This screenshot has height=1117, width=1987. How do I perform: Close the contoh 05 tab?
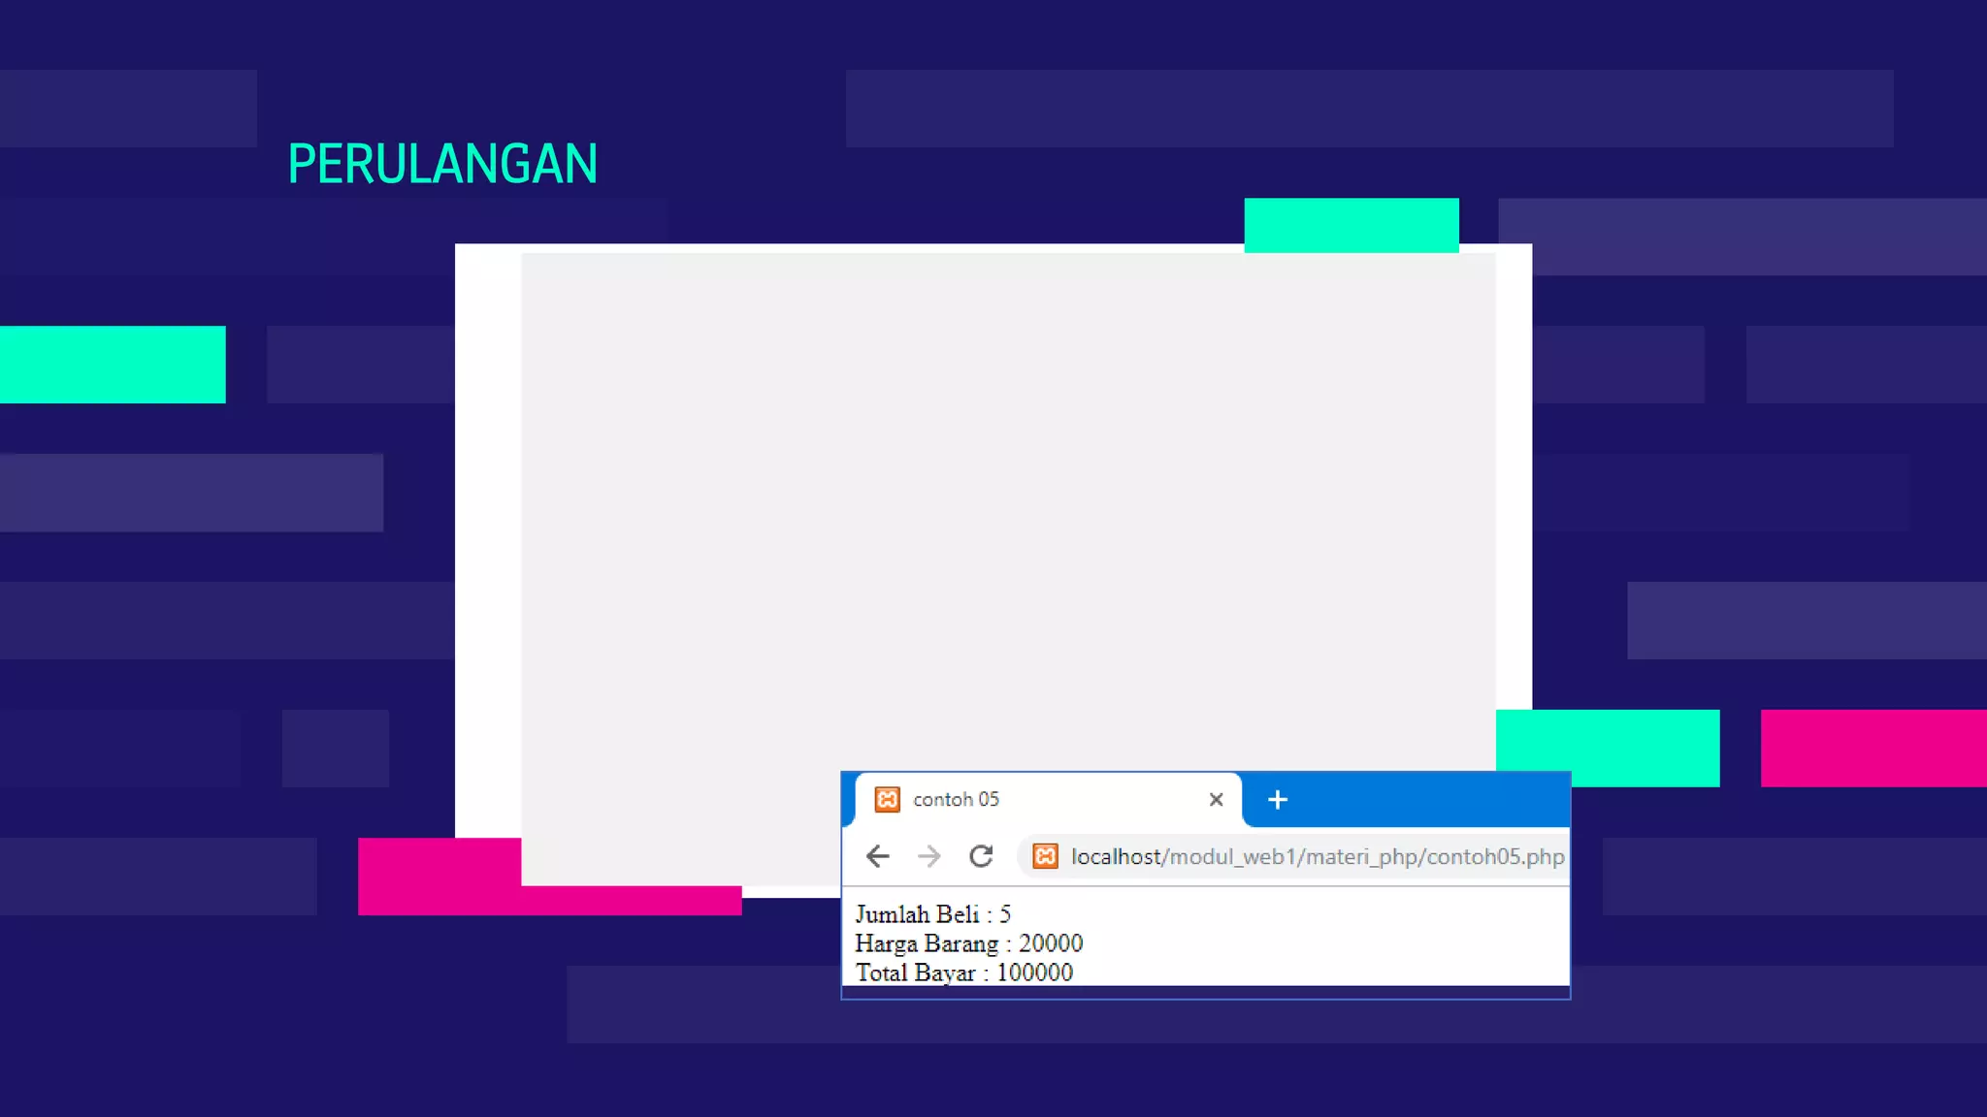[x=1216, y=800]
